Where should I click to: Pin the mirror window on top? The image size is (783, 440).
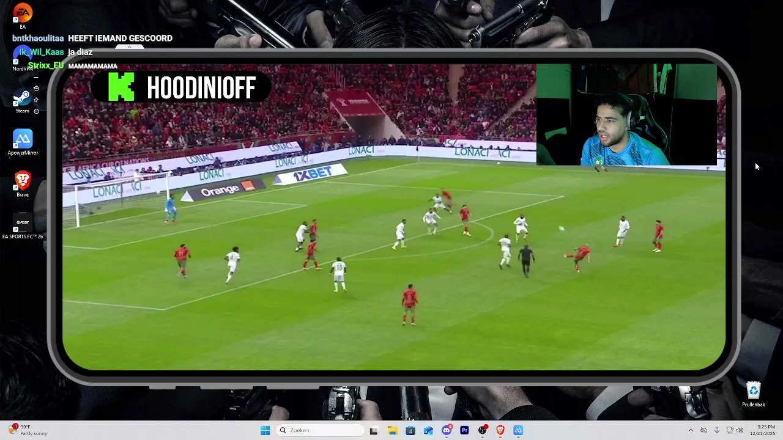click(36, 100)
